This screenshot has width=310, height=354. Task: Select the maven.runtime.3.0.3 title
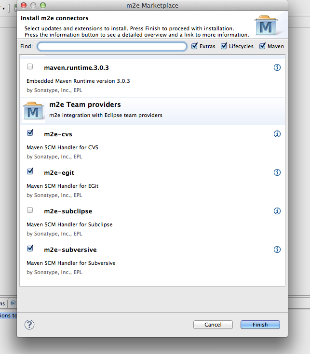[x=76, y=68]
